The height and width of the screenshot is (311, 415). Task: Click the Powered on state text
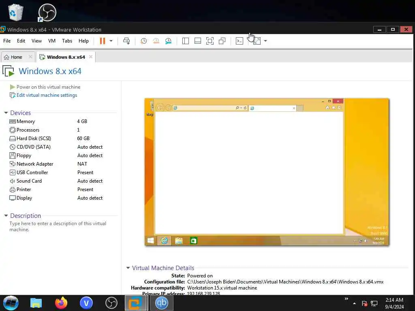(200, 276)
